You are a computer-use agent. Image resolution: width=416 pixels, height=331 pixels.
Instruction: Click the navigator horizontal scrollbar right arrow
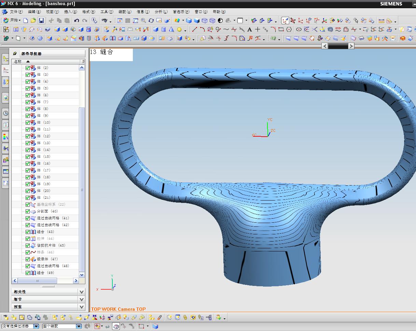pyautogui.click(x=76, y=281)
